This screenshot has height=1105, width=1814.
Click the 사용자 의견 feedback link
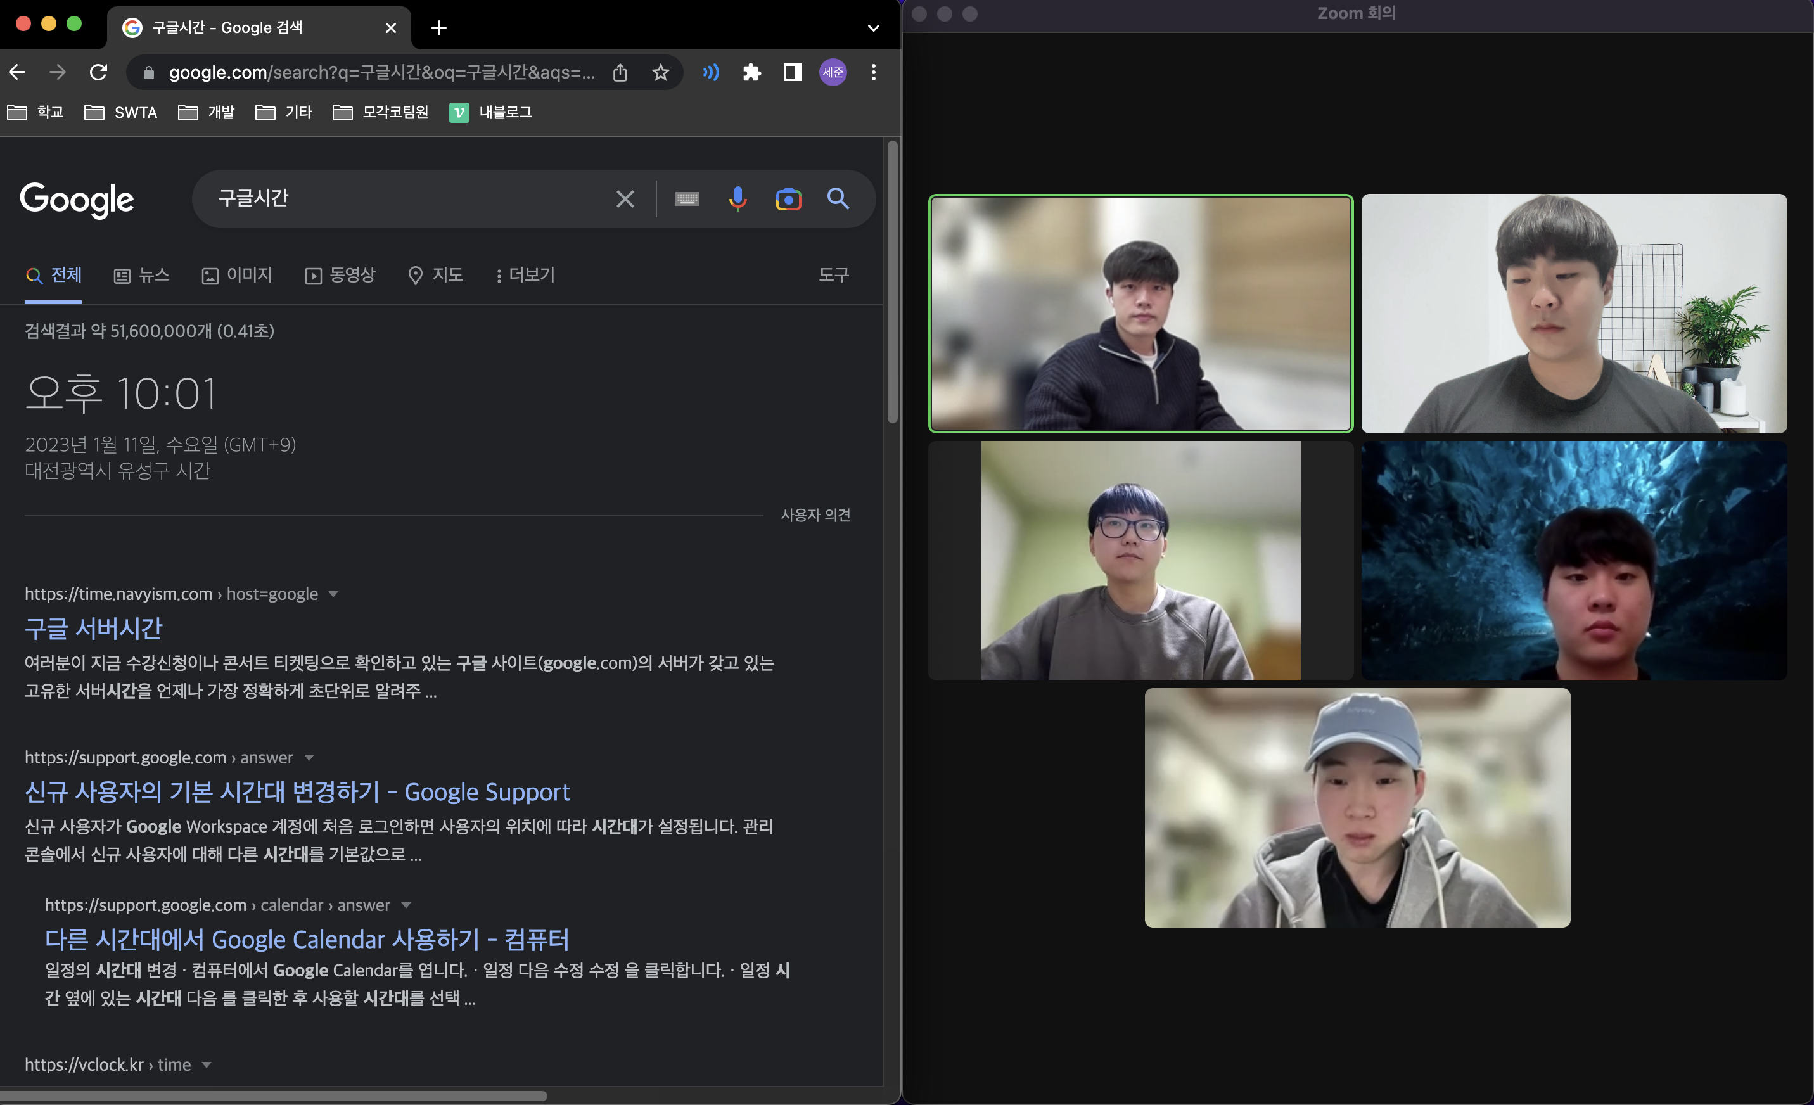coord(815,515)
